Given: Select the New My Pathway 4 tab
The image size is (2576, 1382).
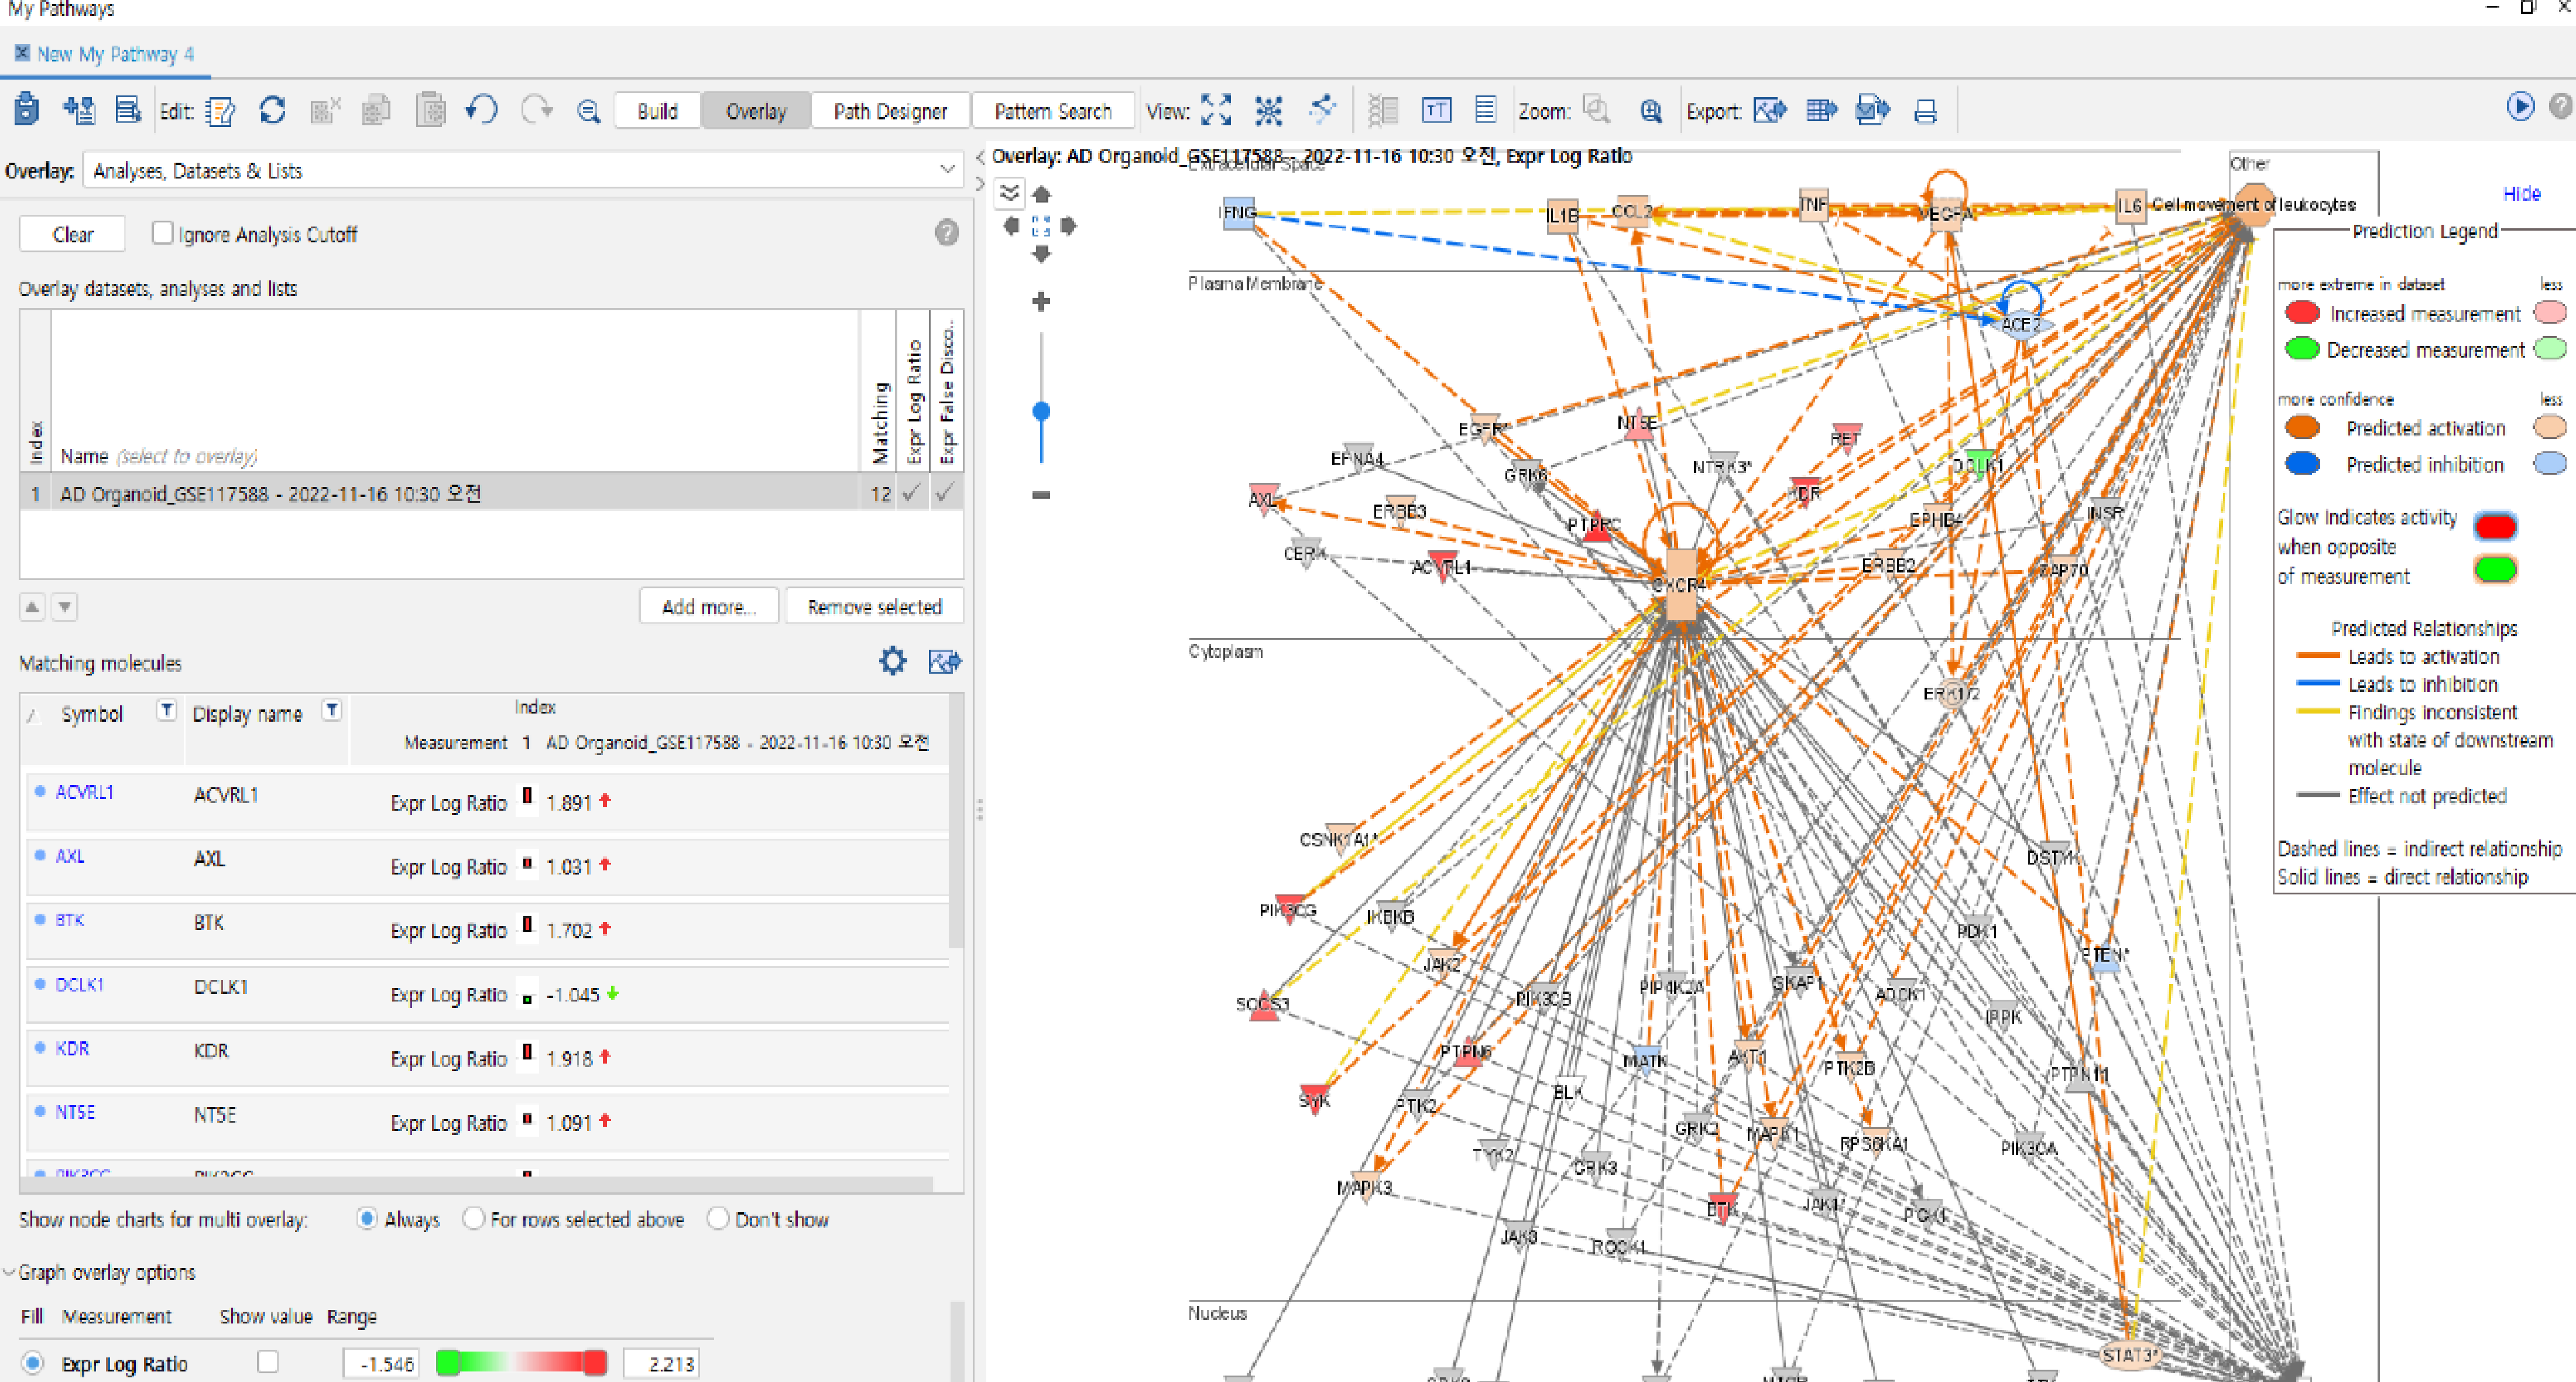Looking at the screenshot, I should pyautogui.click(x=105, y=54).
